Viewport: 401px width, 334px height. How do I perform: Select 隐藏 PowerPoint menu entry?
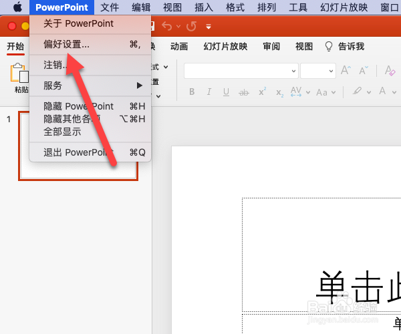pyautogui.click(x=90, y=106)
